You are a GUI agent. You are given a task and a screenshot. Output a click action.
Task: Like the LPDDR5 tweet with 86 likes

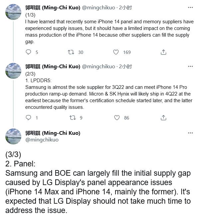click(x=117, y=118)
